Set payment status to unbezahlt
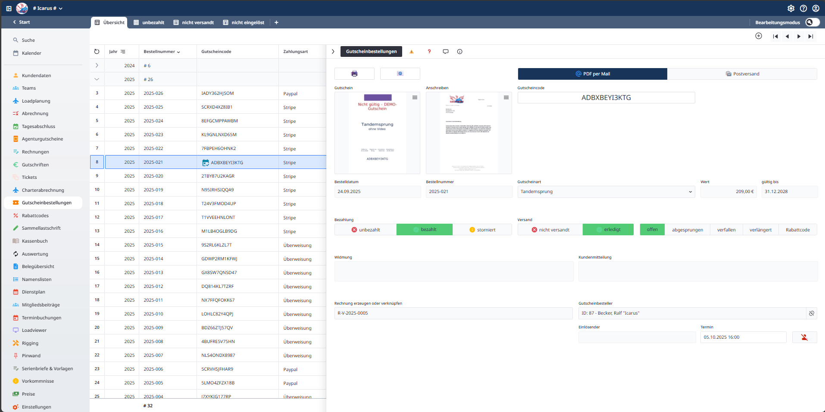 (366, 230)
